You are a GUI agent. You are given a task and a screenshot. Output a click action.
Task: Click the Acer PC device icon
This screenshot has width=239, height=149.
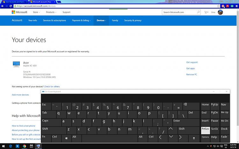pyautogui.click(x=16, y=64)
